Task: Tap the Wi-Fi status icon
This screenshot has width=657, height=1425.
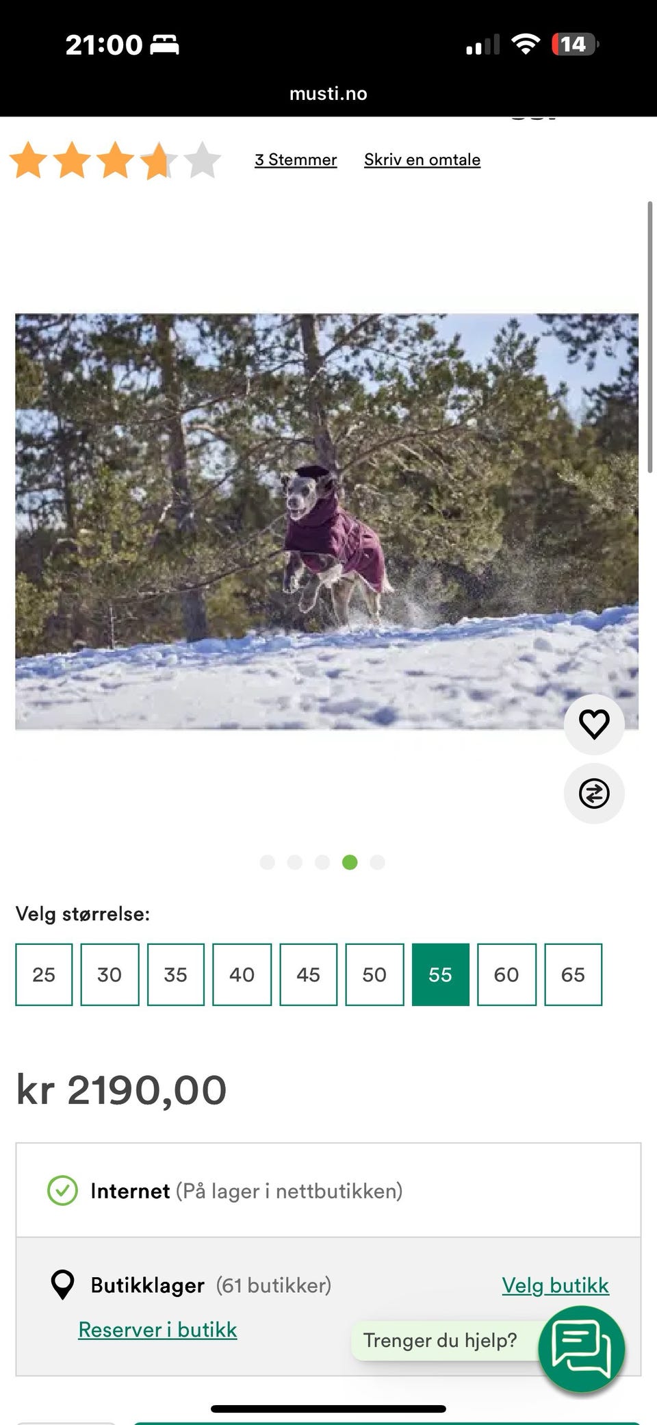Action: (x=526, y=45)
